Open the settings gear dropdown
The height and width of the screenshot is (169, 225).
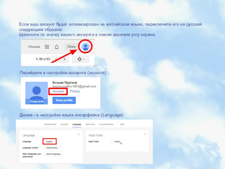[81, 59]
